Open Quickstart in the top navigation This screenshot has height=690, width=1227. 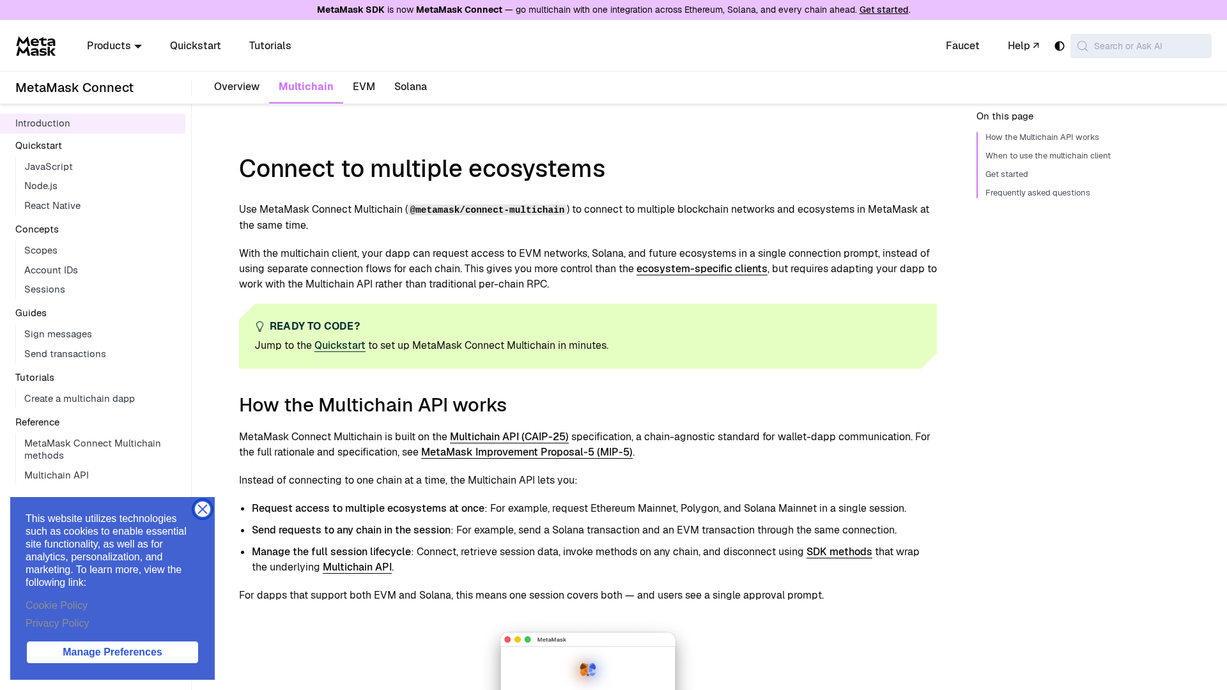[196, 46]
